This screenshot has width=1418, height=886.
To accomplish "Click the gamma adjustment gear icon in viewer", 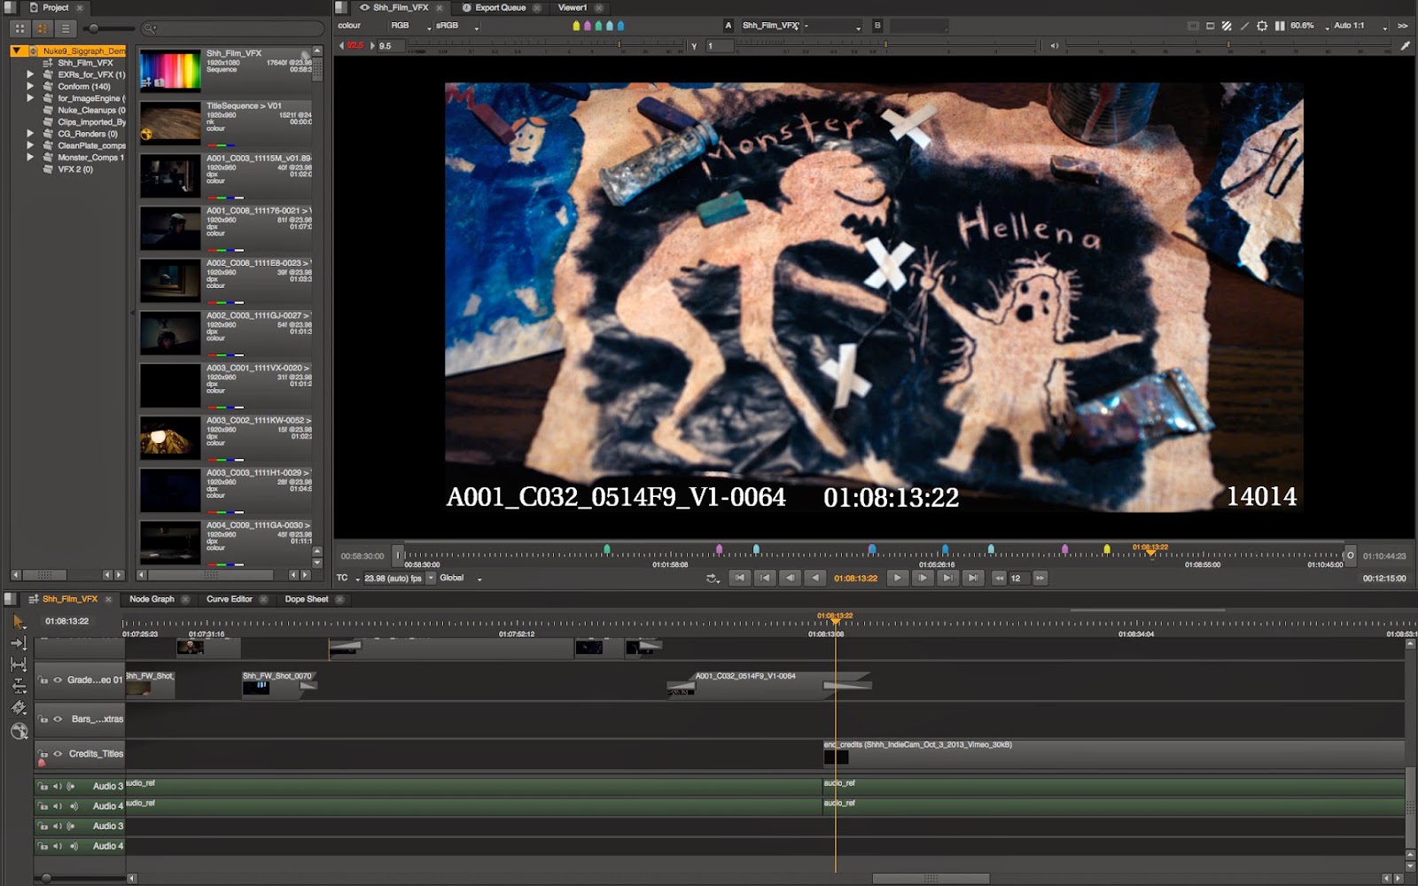I will click(x=1263, y=26).
